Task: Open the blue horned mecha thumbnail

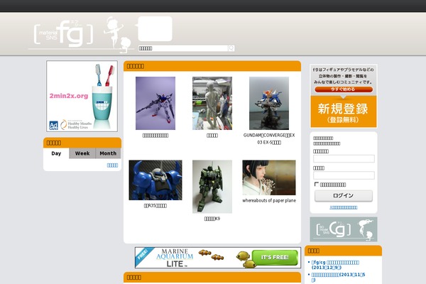Action: point(155,180)
